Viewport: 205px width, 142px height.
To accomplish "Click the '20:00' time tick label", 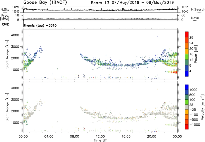I will [152, 137].
